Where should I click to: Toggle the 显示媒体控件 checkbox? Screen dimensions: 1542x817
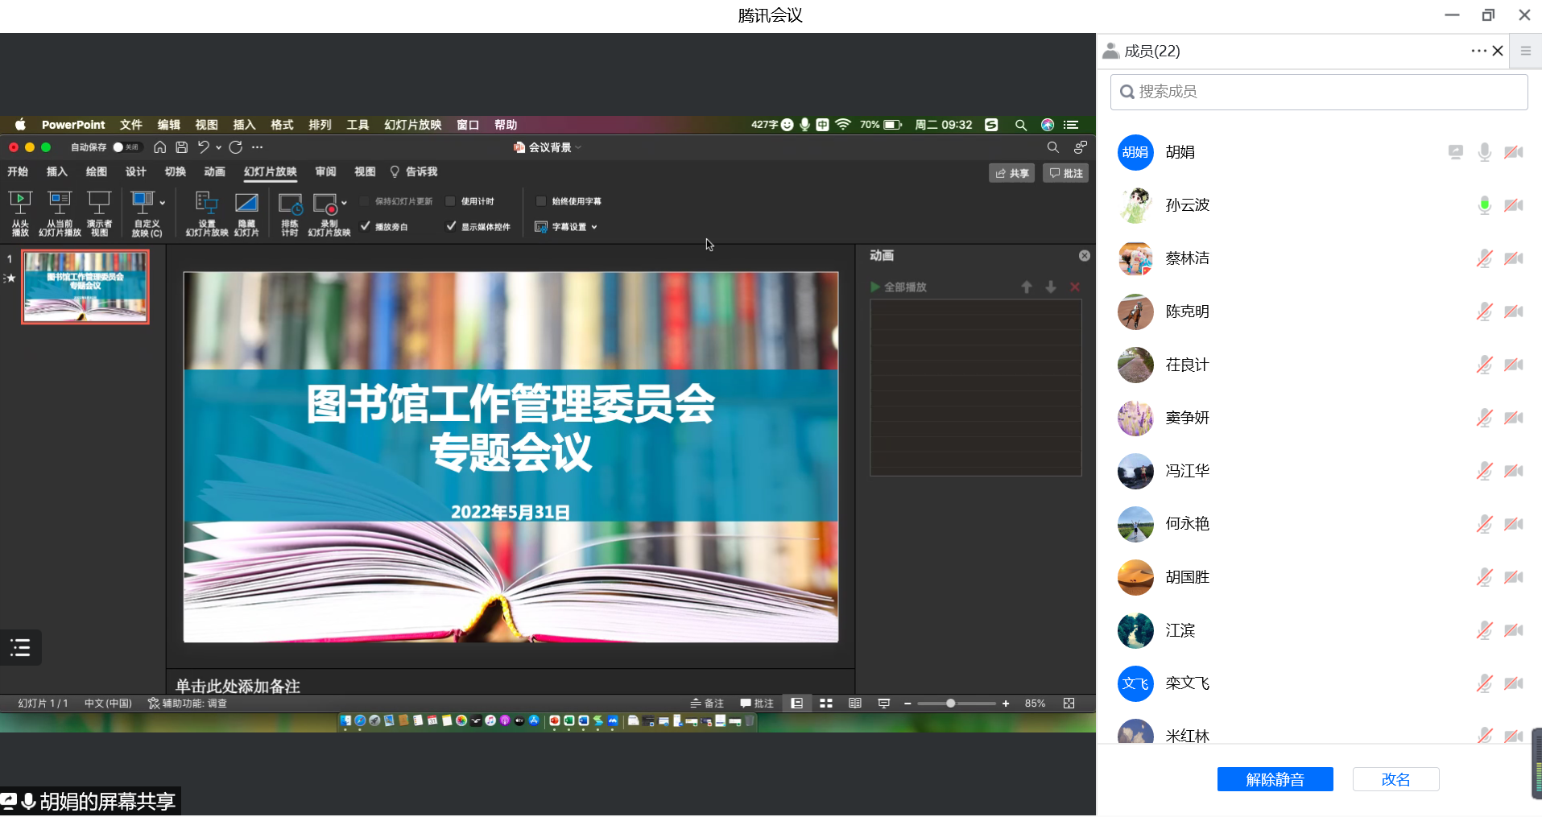(x=451, y=227)
